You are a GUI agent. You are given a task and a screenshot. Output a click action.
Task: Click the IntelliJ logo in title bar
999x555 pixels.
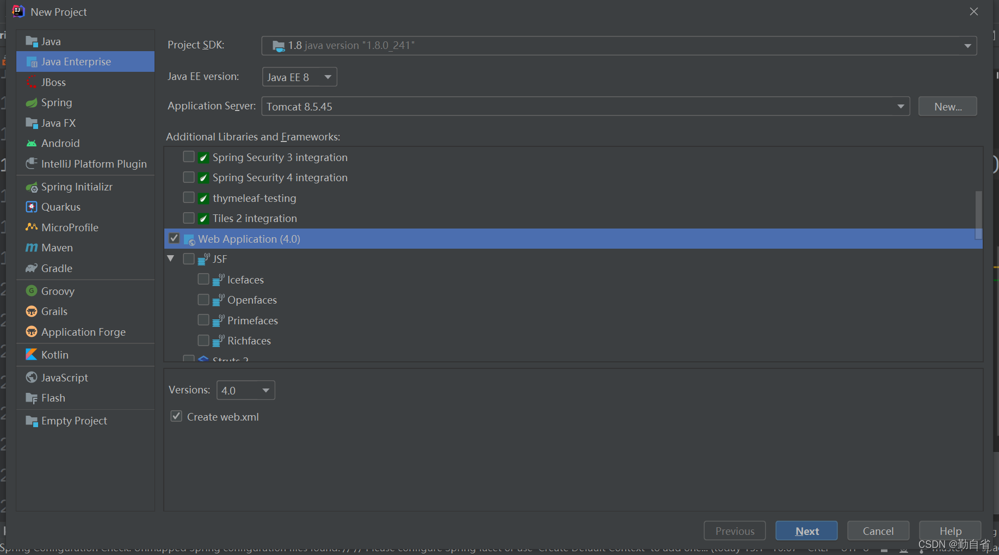pyautogui.click(x=18, y=11)
